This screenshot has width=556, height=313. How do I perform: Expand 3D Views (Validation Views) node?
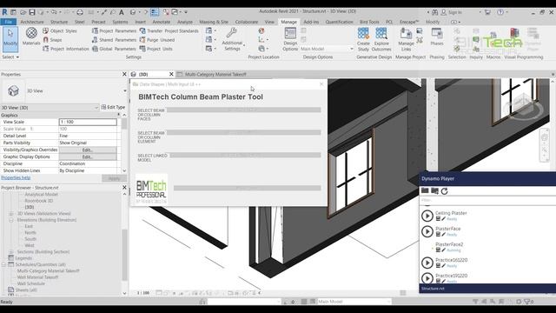[x=11, y=214]
